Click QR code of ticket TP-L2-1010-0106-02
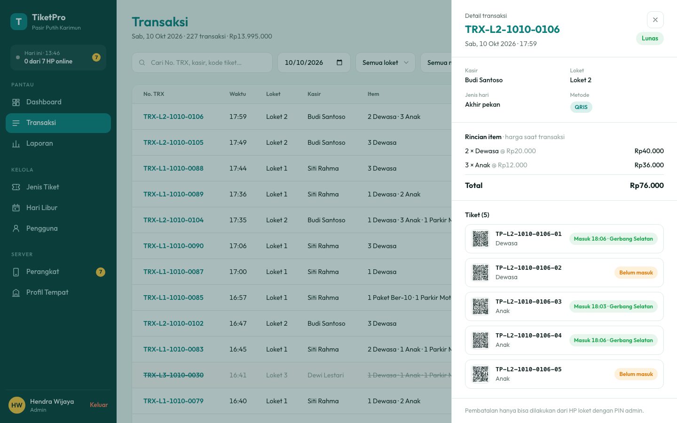677x423 pixels. 480,273
